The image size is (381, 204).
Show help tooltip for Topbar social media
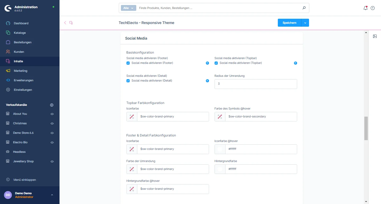pyautogui.click(x=295, y=63)
